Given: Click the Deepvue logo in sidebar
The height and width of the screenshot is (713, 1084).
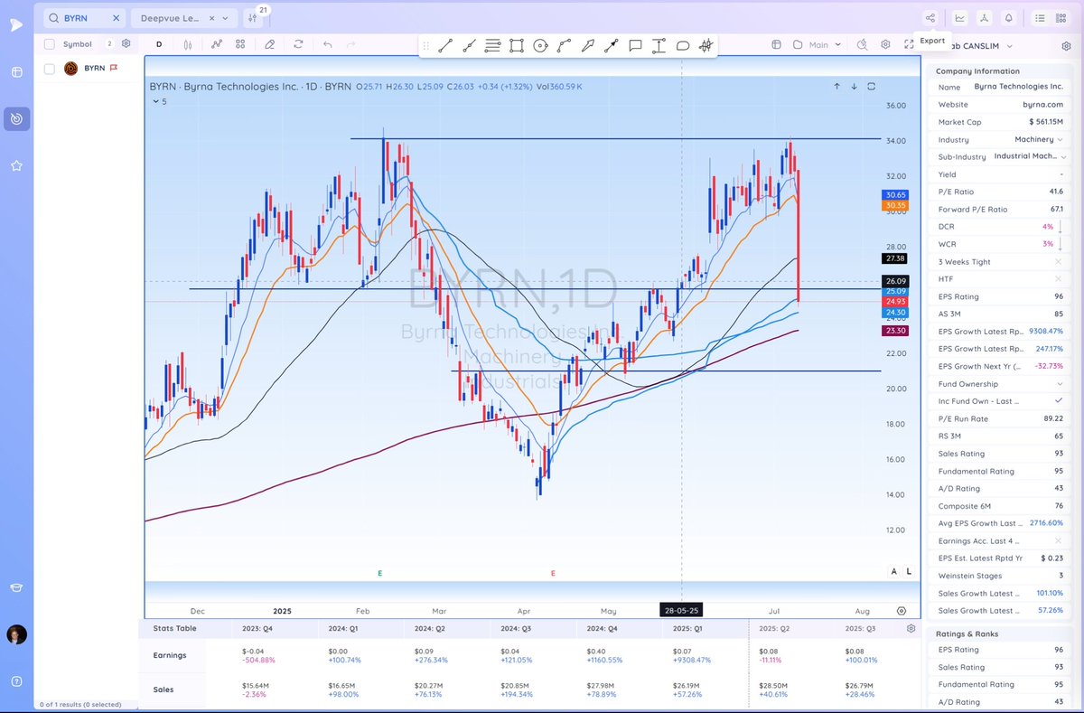Looking at the screenshot, I should click(x=17, y=25).
